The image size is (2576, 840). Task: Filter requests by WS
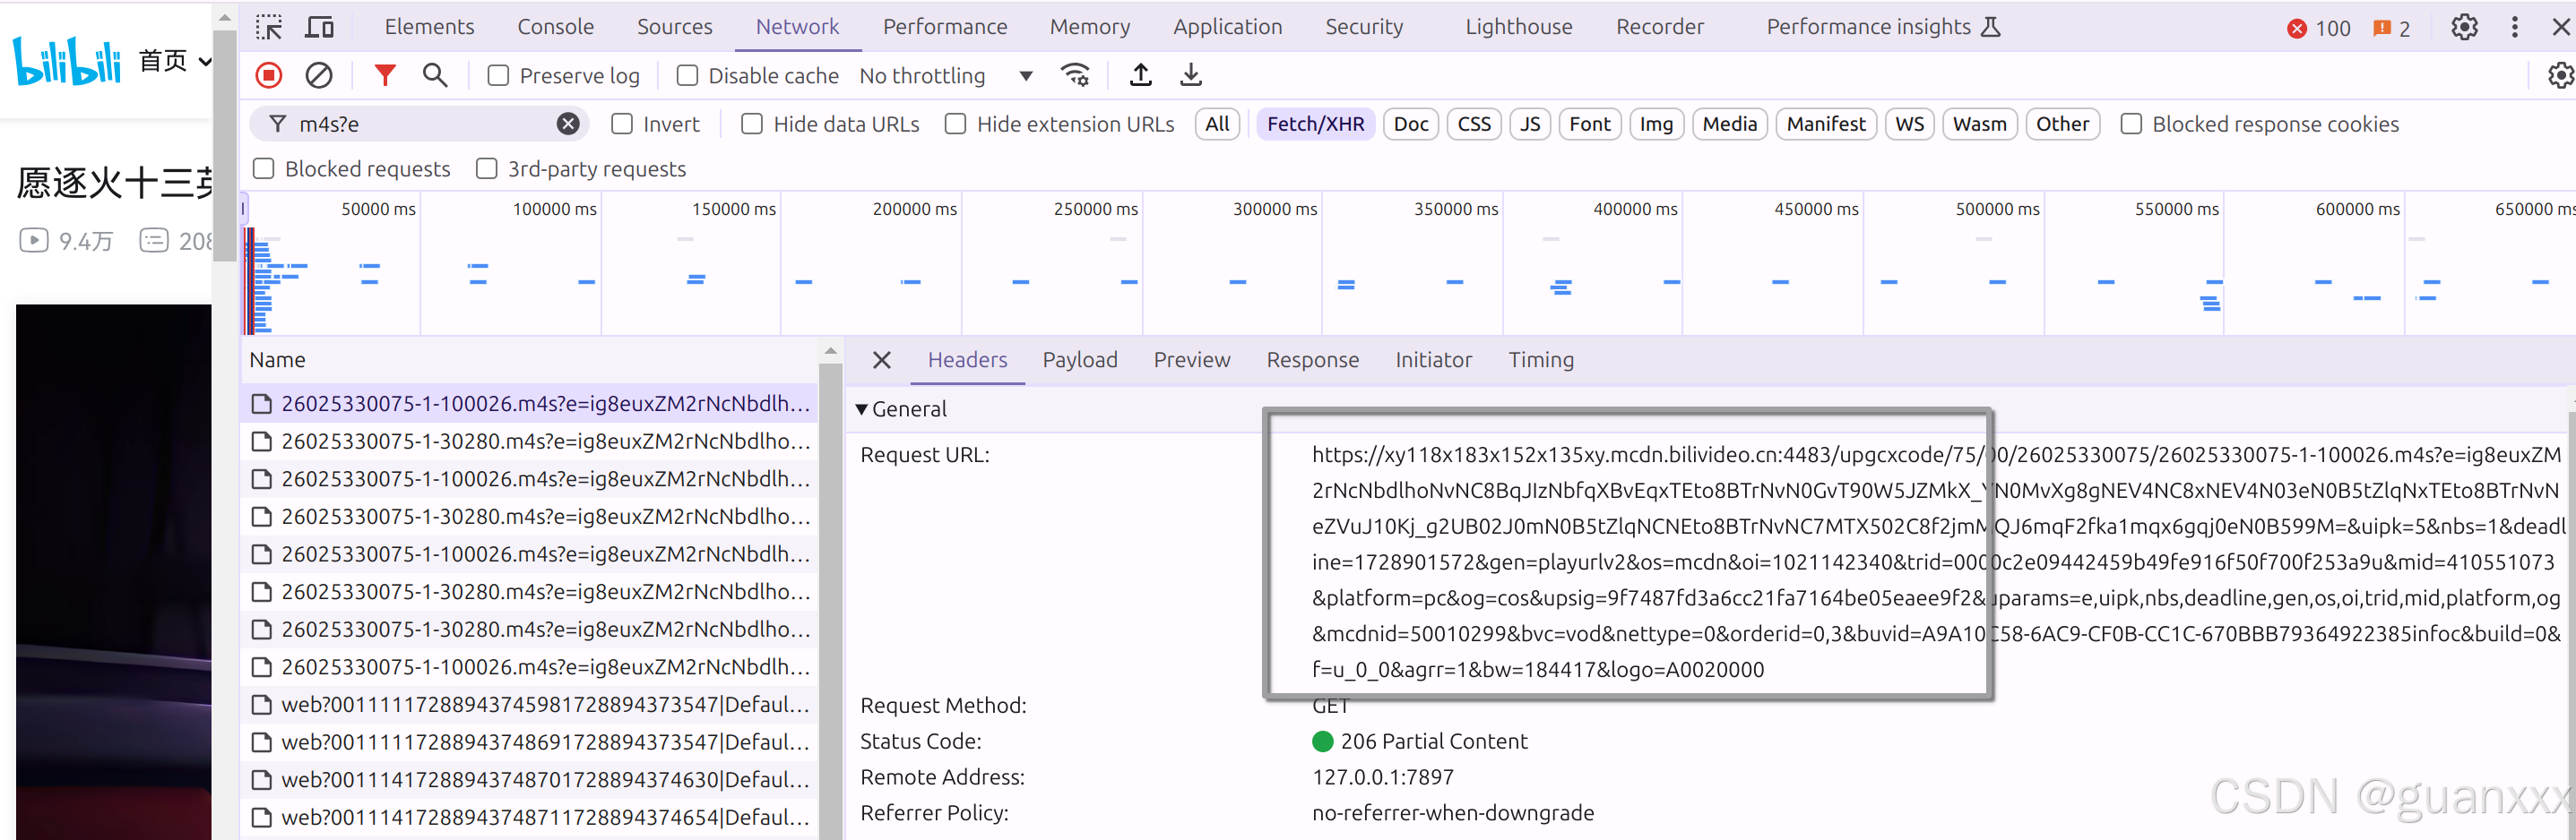[1909, 124]
